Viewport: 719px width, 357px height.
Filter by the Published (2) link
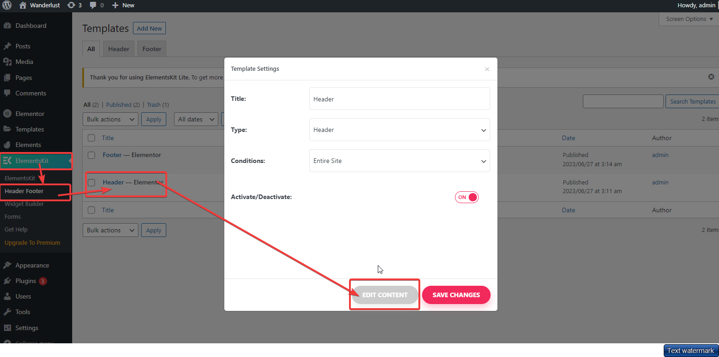click(123, 105)
